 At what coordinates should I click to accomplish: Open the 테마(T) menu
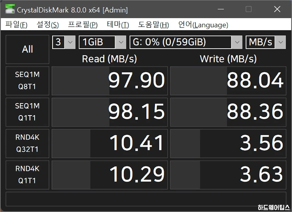coord(118,24)
